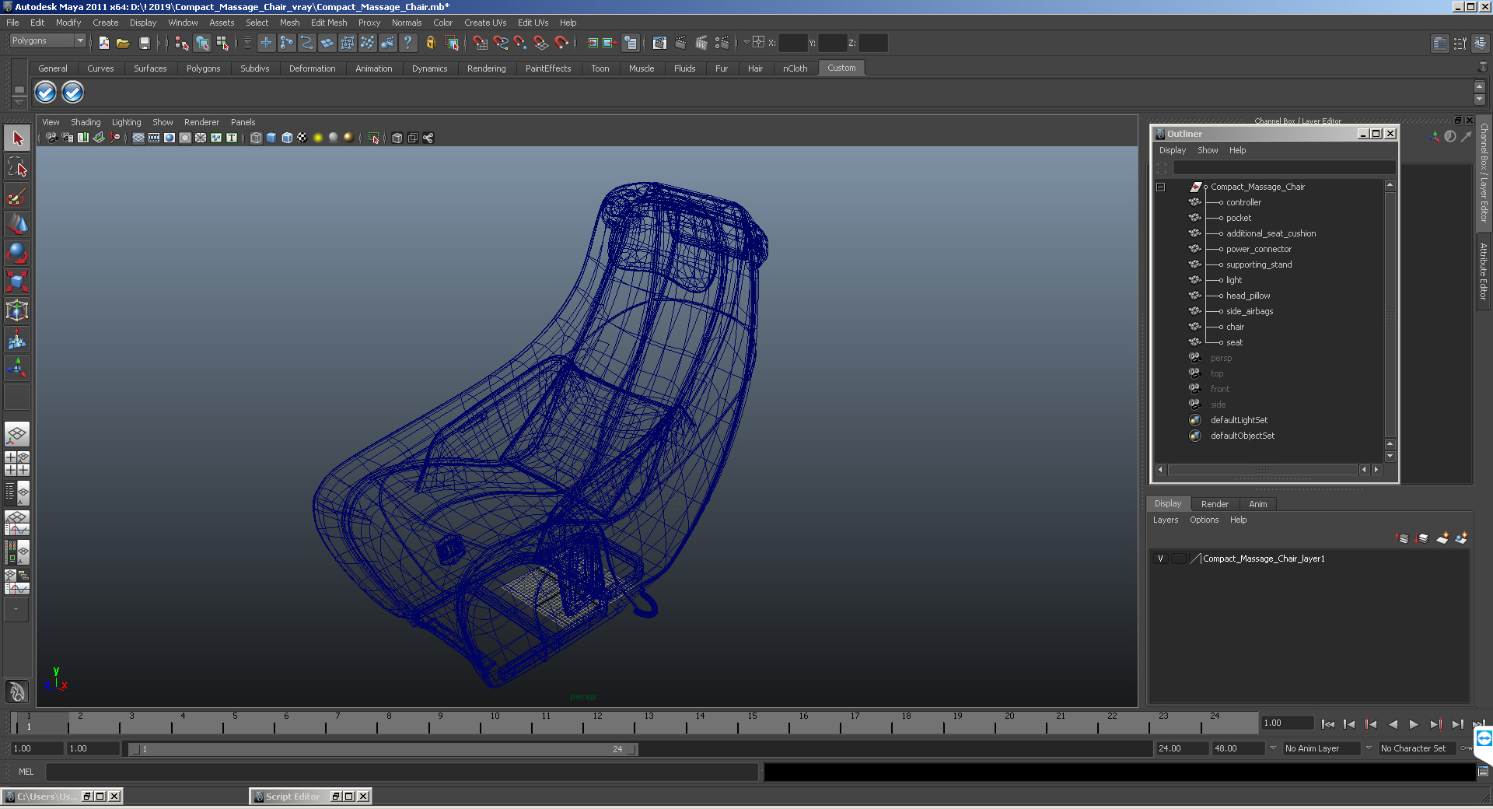Open the Create menu

click(105, 23)
